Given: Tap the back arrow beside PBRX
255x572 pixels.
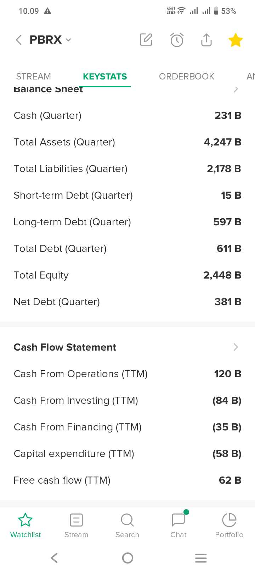Looking at the screenshot, I should [x=19, y=40].
